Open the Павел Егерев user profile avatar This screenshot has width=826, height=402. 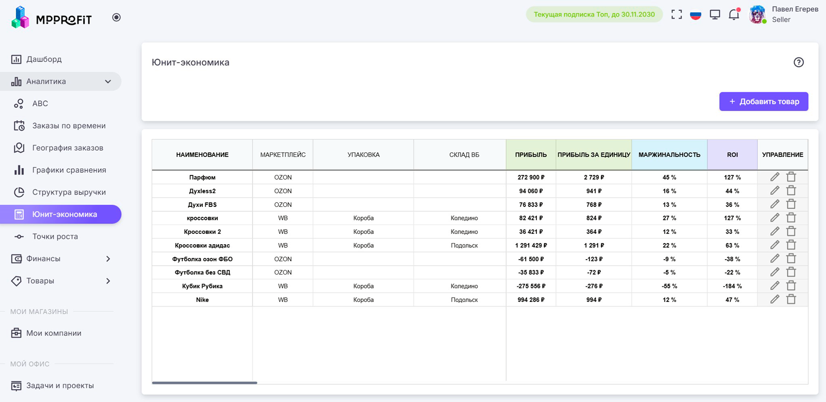pos(757,14)
